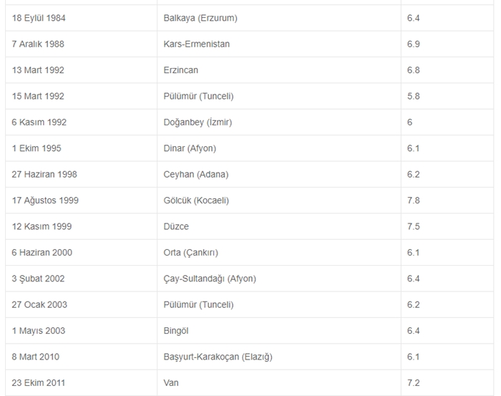Select the magnitude 7.8 cell
This screenshot has width=501, height=396.
[x=413, y=201]
